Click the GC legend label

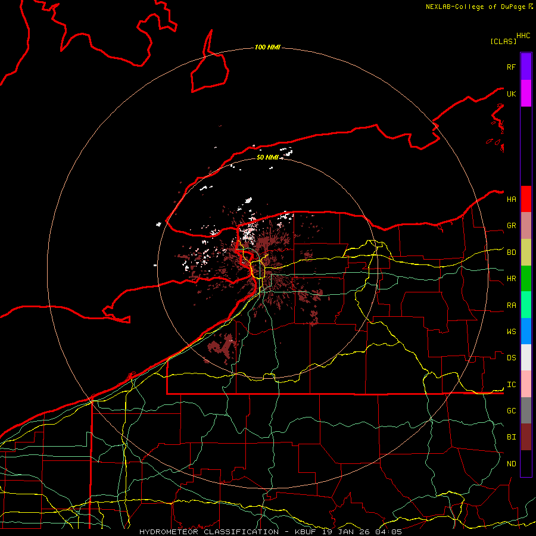click(511, 410)
